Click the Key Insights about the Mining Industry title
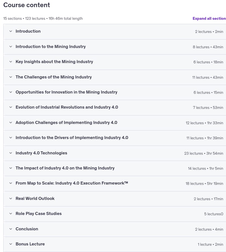The image size is (226, 252). (x=54, y=62)
